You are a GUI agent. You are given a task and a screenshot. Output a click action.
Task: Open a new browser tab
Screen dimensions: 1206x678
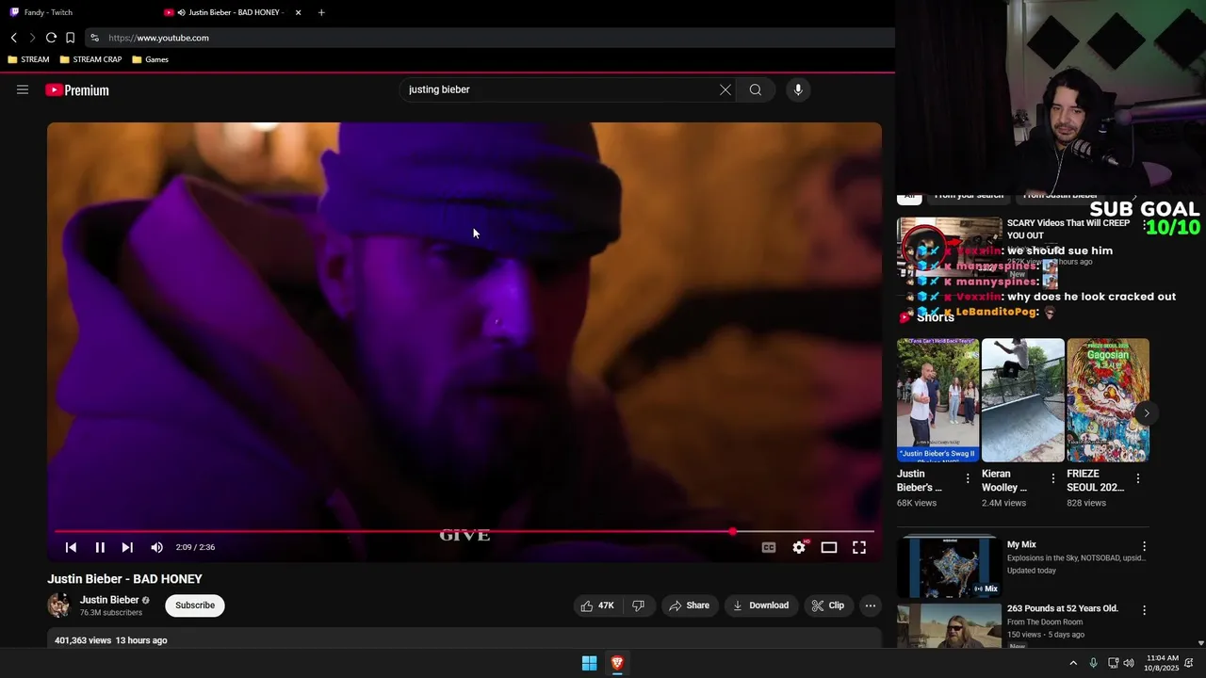[321, 12]
